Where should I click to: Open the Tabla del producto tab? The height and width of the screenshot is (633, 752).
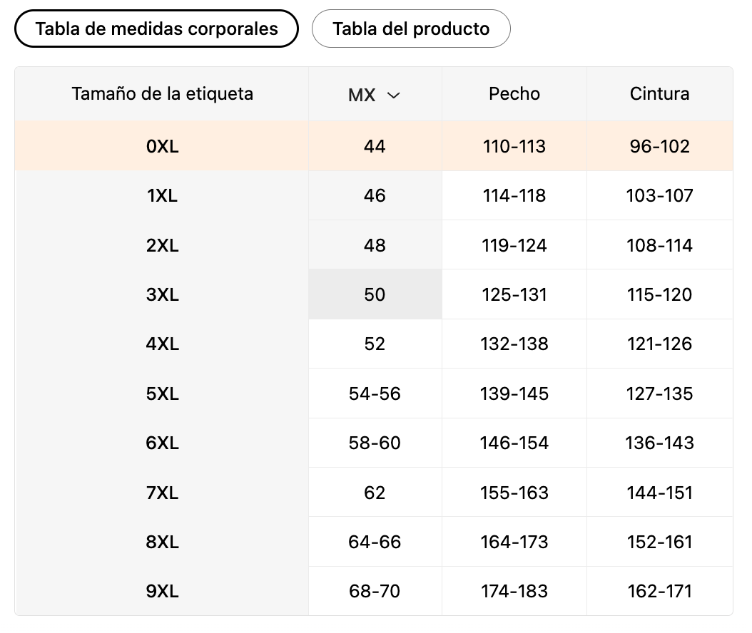point(411,29)
